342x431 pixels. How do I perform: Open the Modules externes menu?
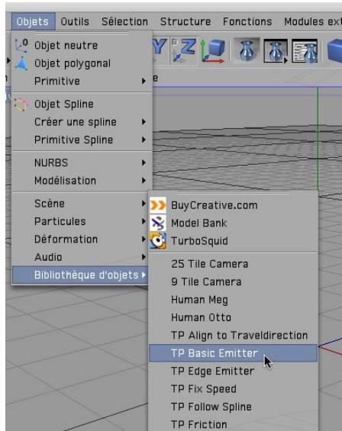coord(312,21)
